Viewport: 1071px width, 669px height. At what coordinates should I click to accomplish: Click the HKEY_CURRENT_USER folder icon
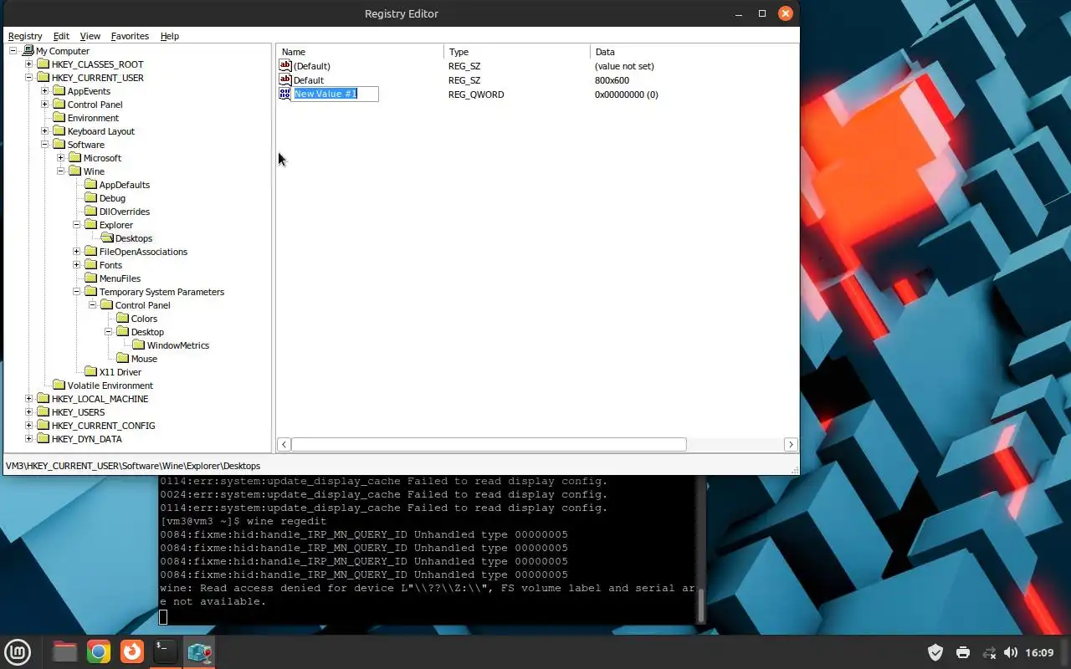(44, 78)
